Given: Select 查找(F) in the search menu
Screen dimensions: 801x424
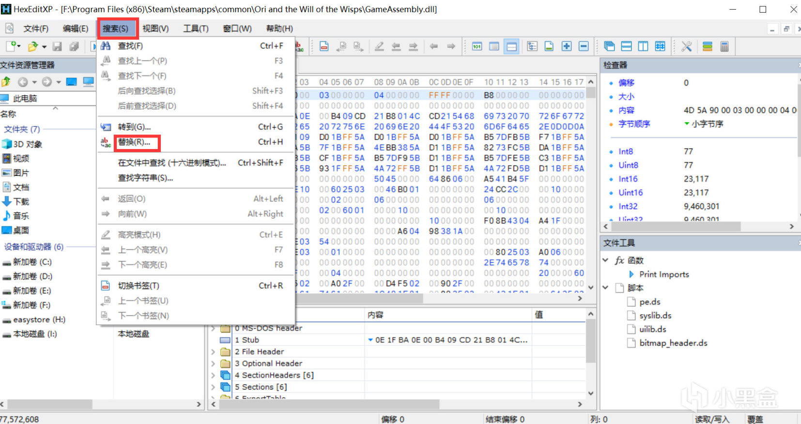Looking at the screenshot, I should [x=196, y=46].
